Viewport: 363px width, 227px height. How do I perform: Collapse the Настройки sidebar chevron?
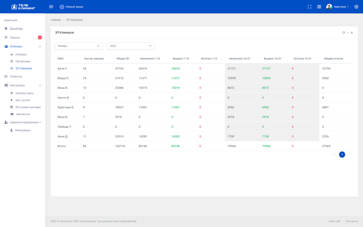pos(40,85)
